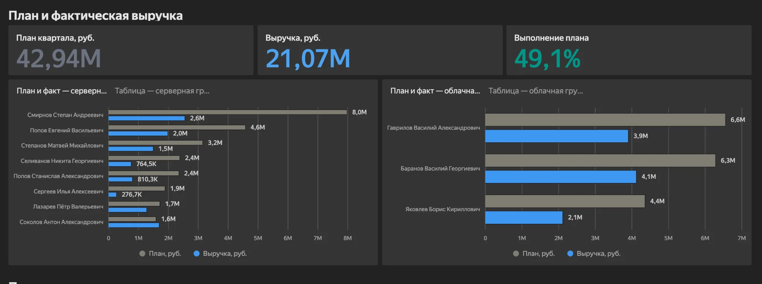Click the 276,7K revenue value label

(x=132, y=194)
